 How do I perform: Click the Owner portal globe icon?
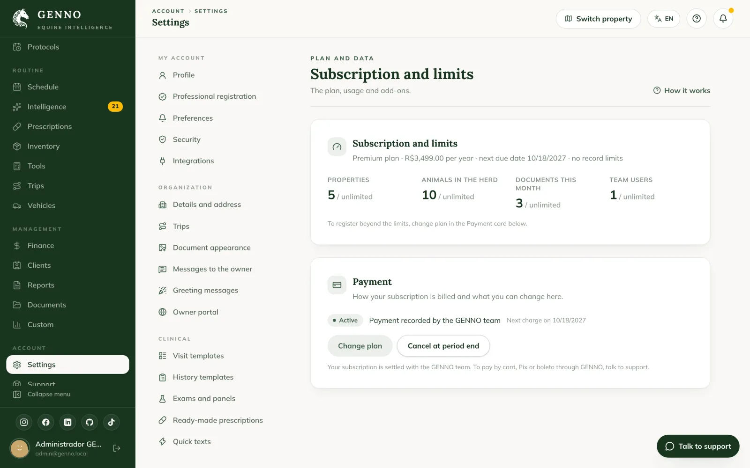click(163, 312)
